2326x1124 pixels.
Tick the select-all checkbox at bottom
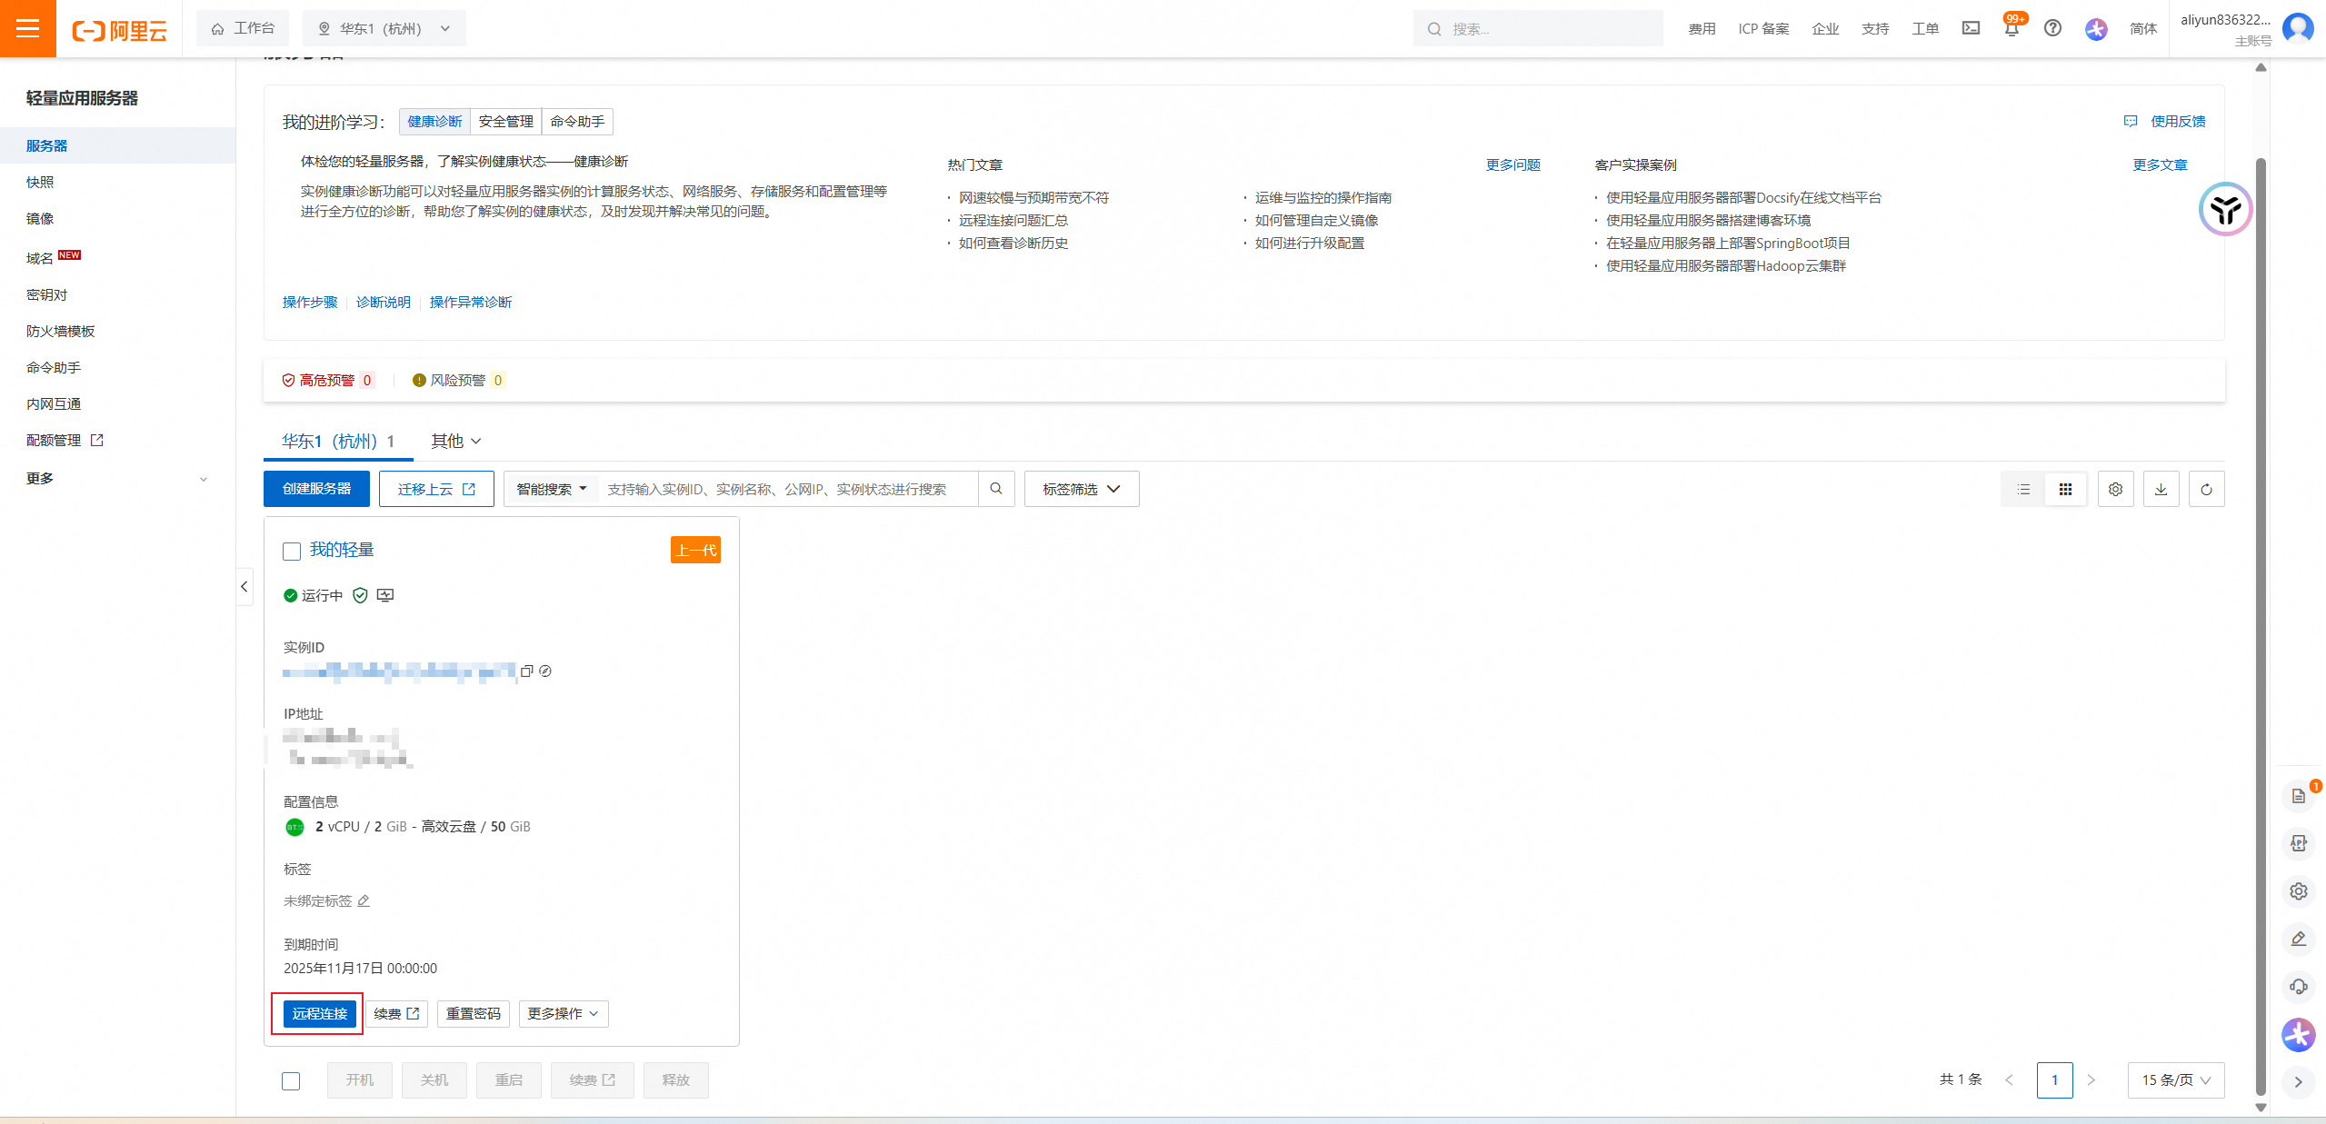click(x=291, y=1081)
